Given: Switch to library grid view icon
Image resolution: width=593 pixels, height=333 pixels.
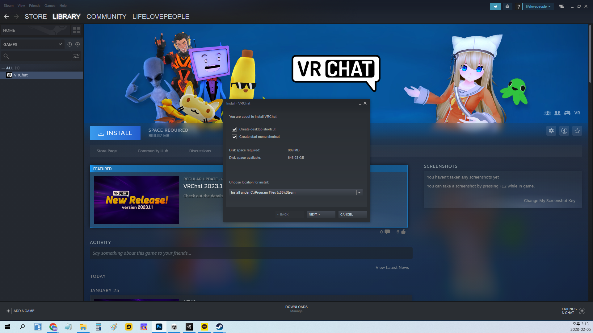Looking at the screenshot, I should click(x=76, y=30).
